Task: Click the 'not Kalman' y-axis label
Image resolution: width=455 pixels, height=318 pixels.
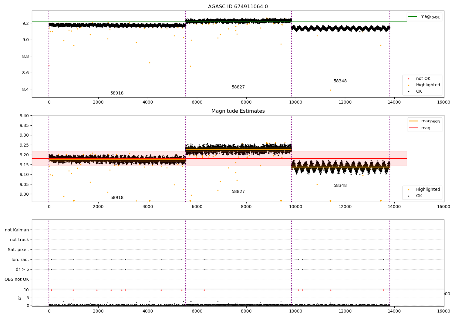Action: click(x=17, y=230)
